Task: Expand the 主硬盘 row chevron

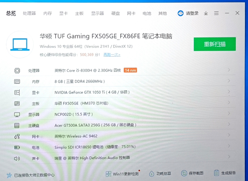Action: click(229, 124)
